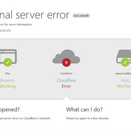Click the green 'Working' status under Browser
This screenshot has height=131, width=131.
tap(8, 86)
